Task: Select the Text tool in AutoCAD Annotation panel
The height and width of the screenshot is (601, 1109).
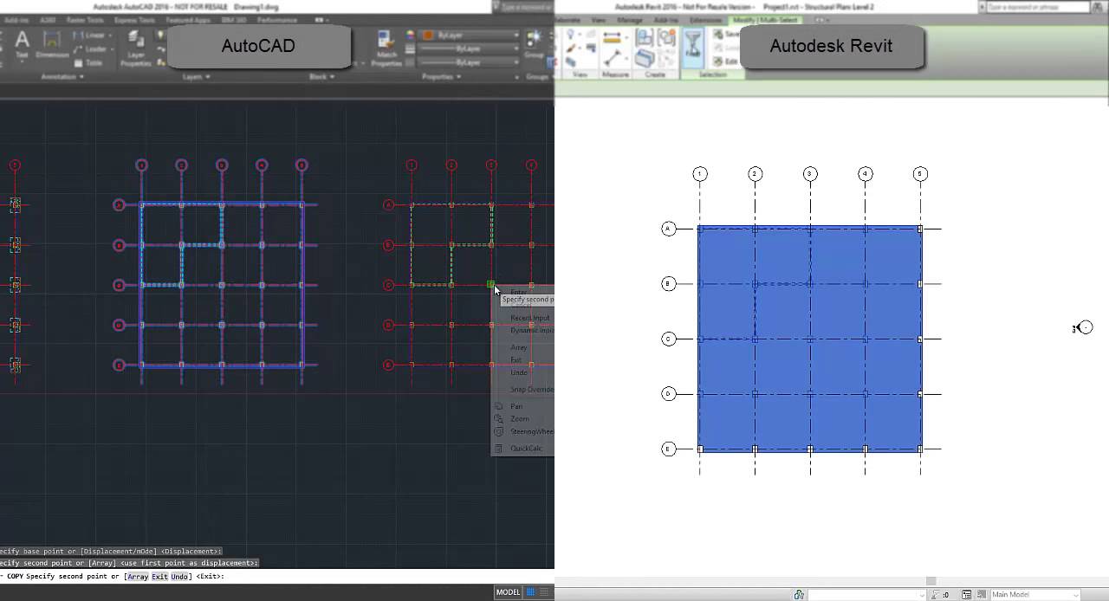Action: pos(21,43)
